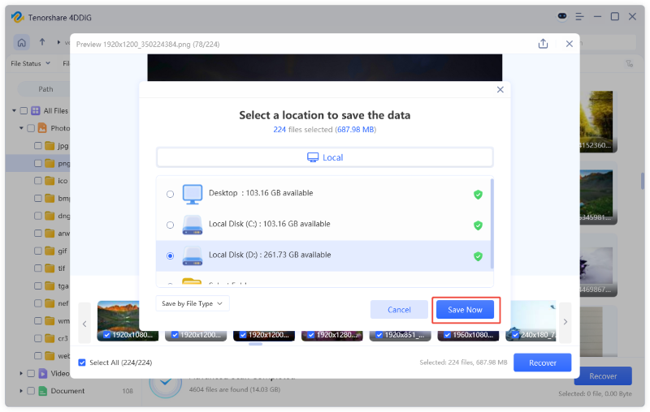Click the Video category icon
The image size is (650, 412).
tap(43, 374)
